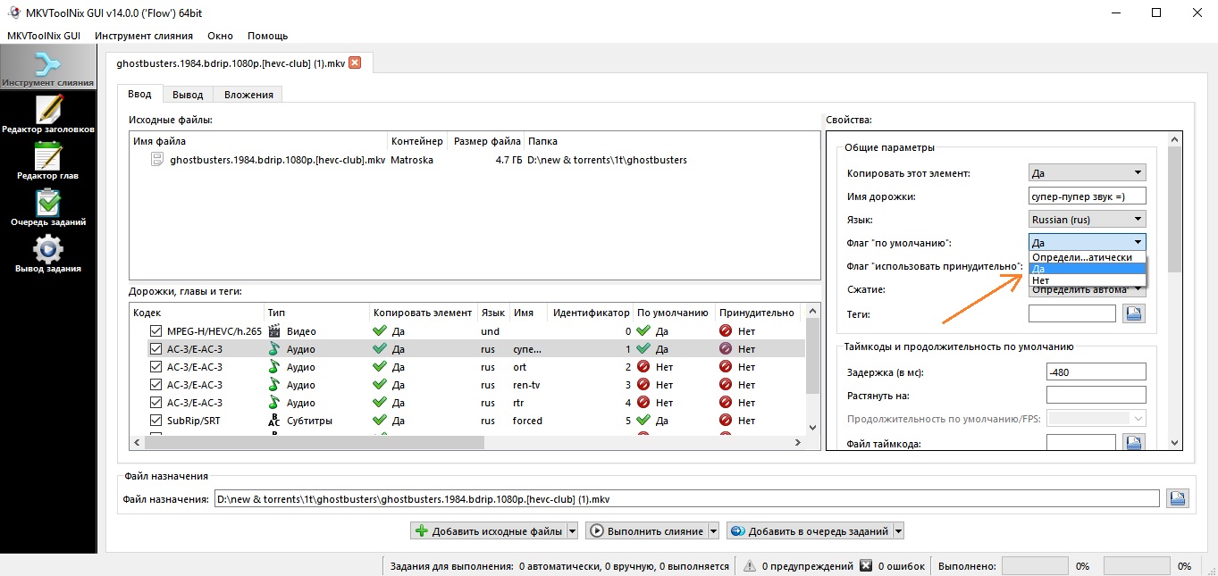The height and width of the screenshot is (576, 1218).
Task: Click the browse icon for Файл назначения
Action: [1178, 498]
